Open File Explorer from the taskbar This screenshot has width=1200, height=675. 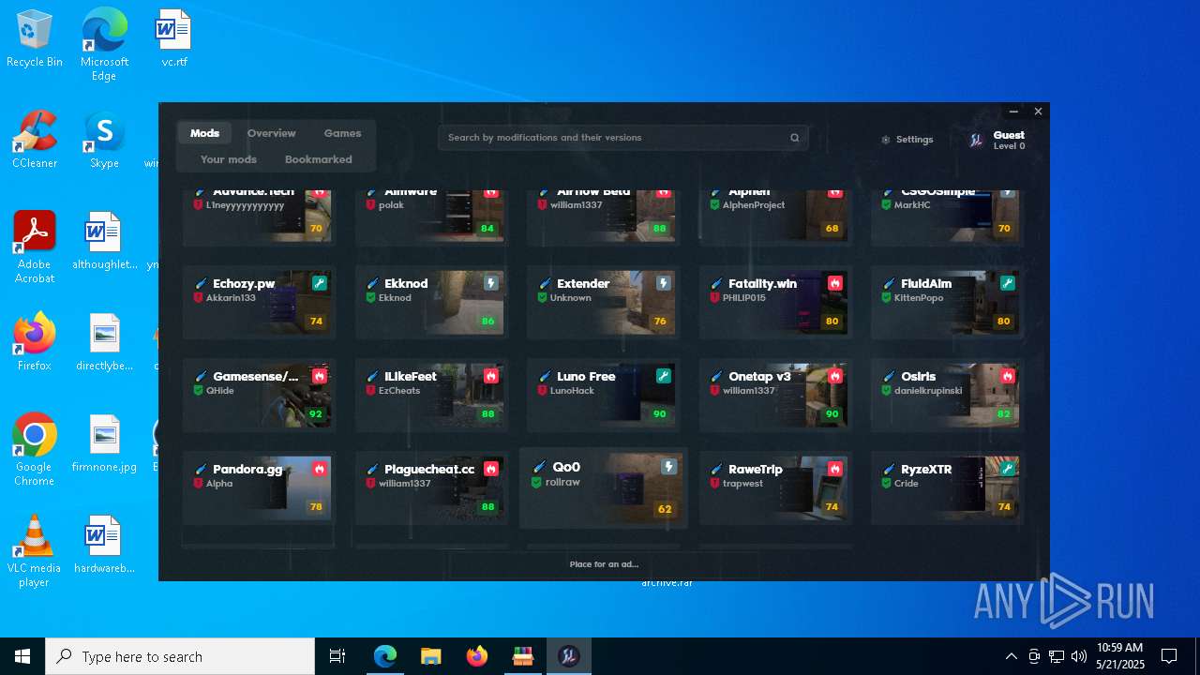[431, 656]
